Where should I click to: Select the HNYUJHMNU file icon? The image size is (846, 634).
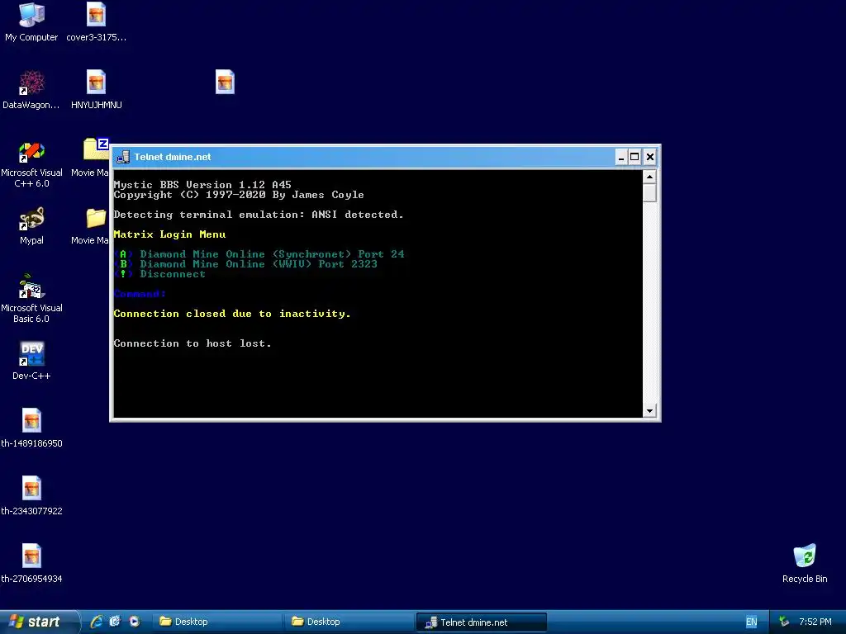tap(96, 89)
